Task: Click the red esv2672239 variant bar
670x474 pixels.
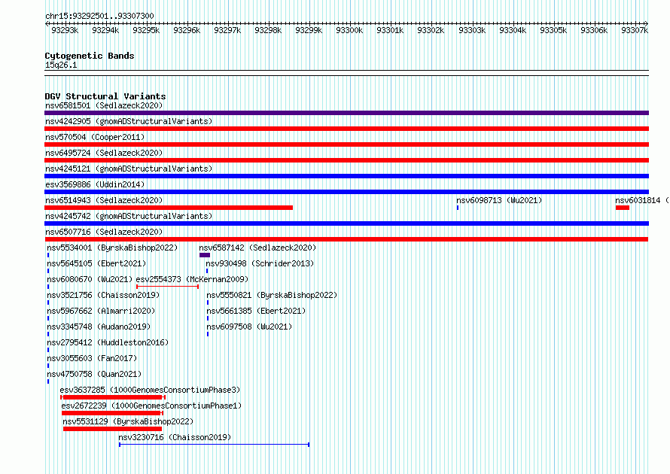Action: tap(112, 413)
